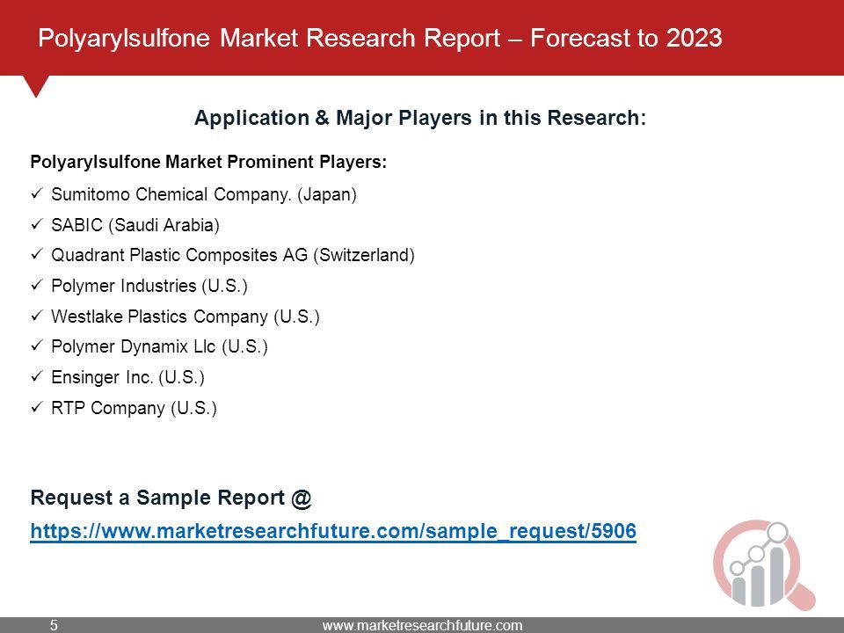Click the Market Research Future logo icon
The image size is (844, 633).
[764, 564]
